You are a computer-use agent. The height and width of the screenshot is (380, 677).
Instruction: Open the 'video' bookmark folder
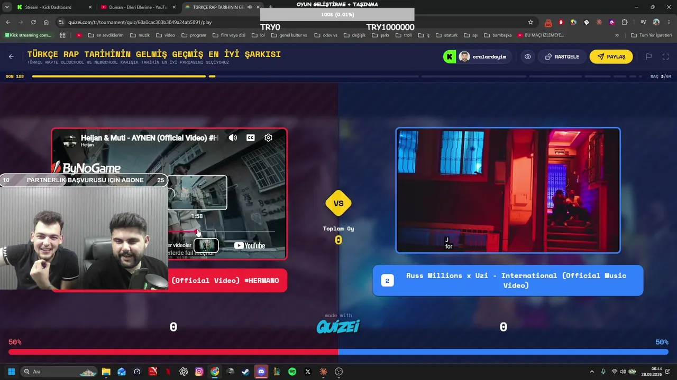(x=166, y=35)
